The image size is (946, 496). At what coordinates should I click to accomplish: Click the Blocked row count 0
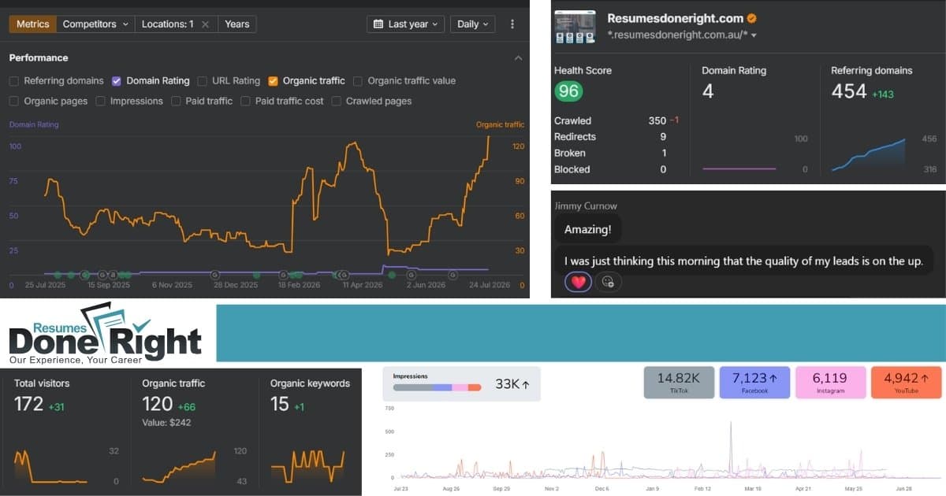coord(663,169)
